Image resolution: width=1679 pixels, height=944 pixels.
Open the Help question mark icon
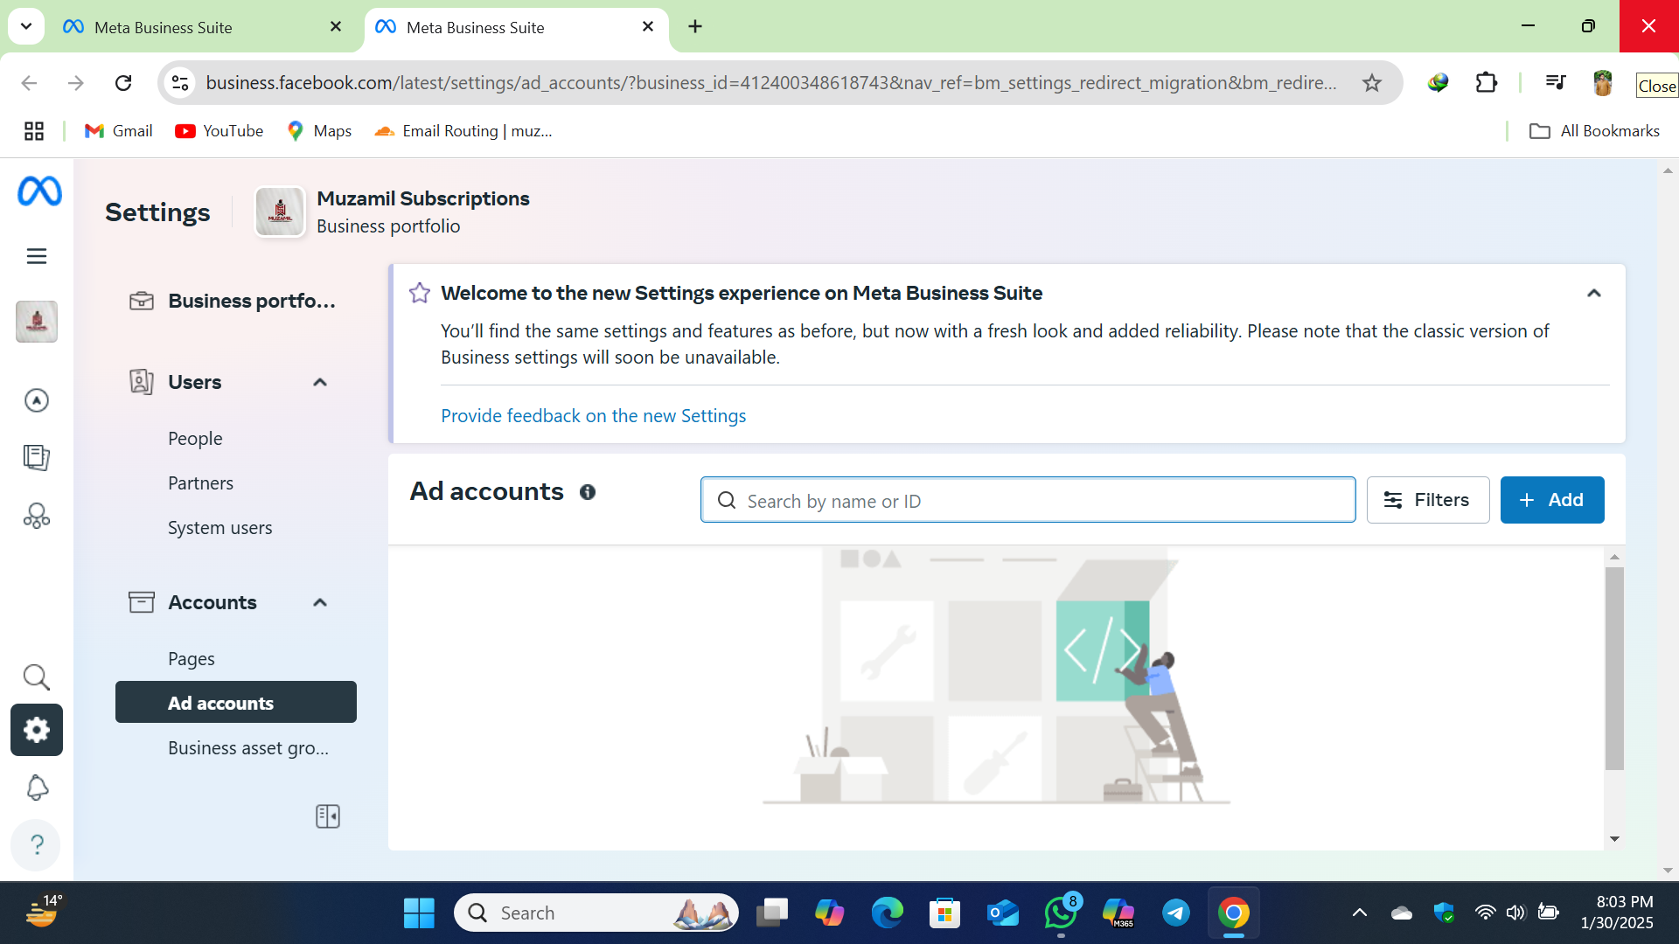click(37, 845)
